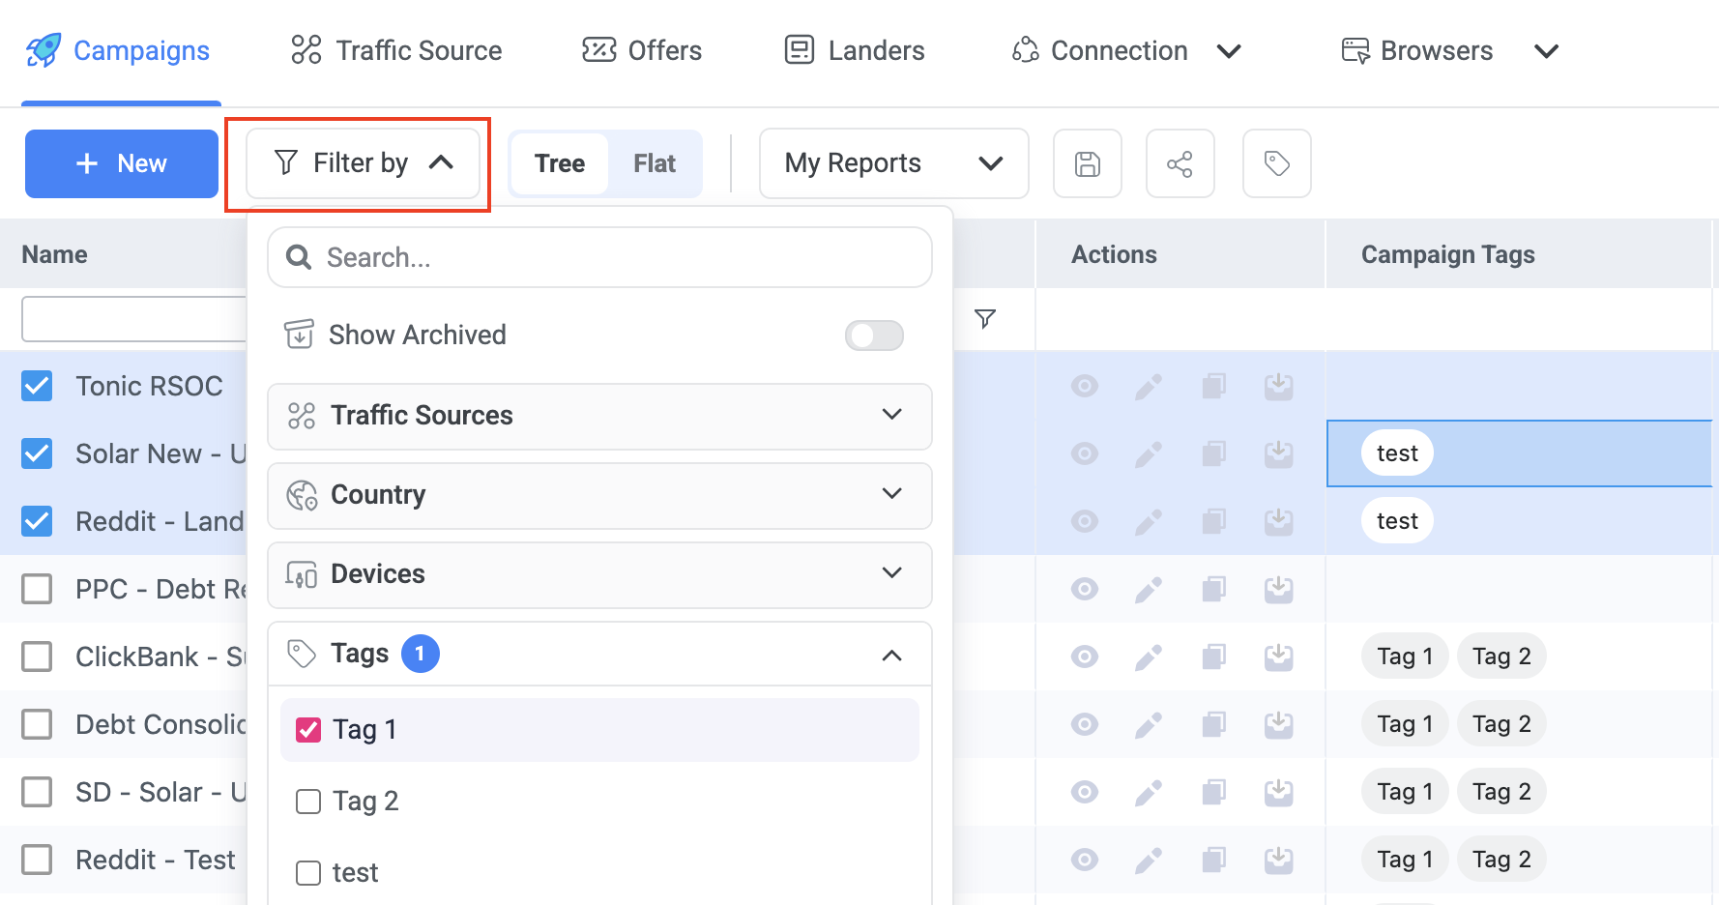Click the save report disk icon

click(1087, 163)
